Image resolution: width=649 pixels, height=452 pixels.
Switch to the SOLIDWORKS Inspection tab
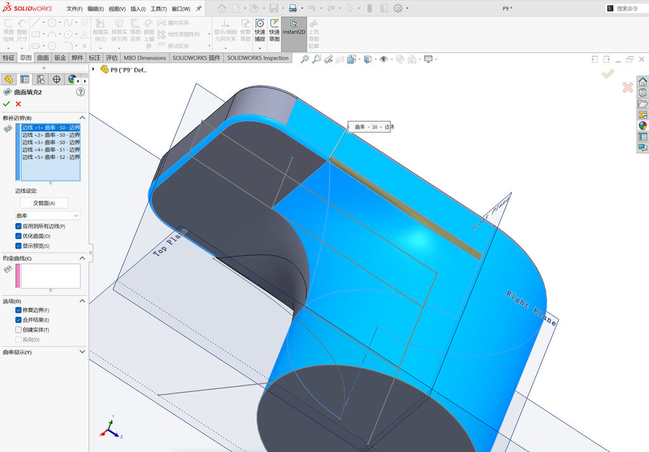(258, 58)
